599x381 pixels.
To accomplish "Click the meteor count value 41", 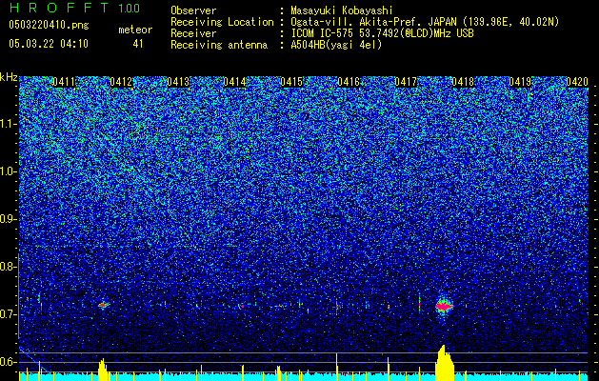I will pos(138,44).
